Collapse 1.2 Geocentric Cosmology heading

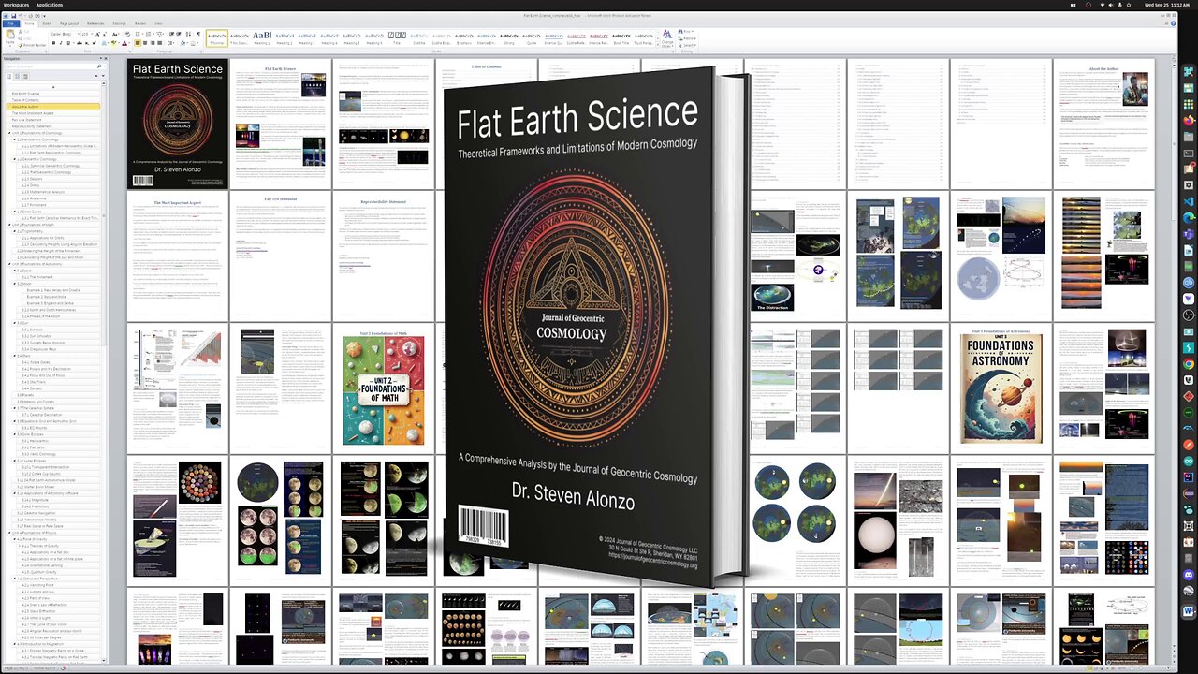17,159
